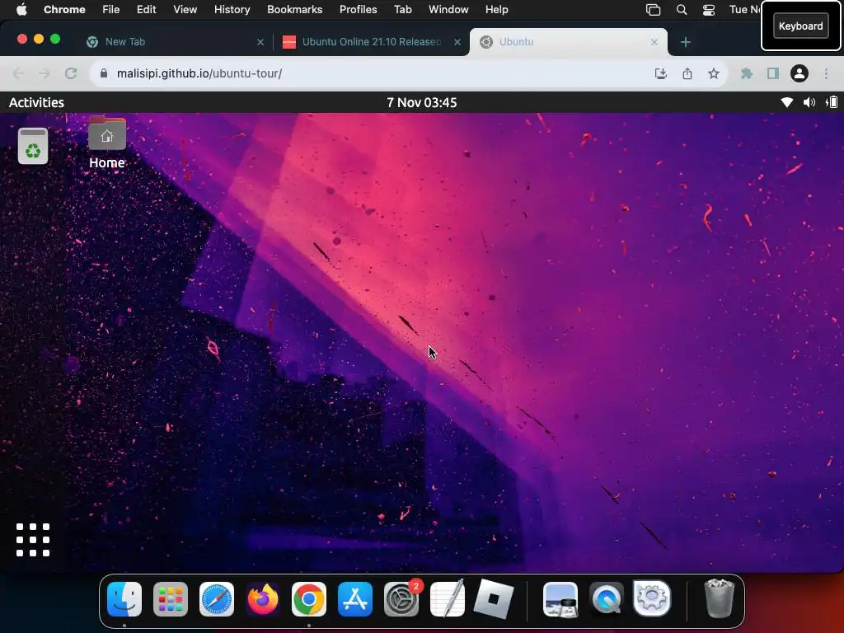Screen dimensions: 844x633
Task: Open Control Center in menu bar
Action: coord(709,10)
